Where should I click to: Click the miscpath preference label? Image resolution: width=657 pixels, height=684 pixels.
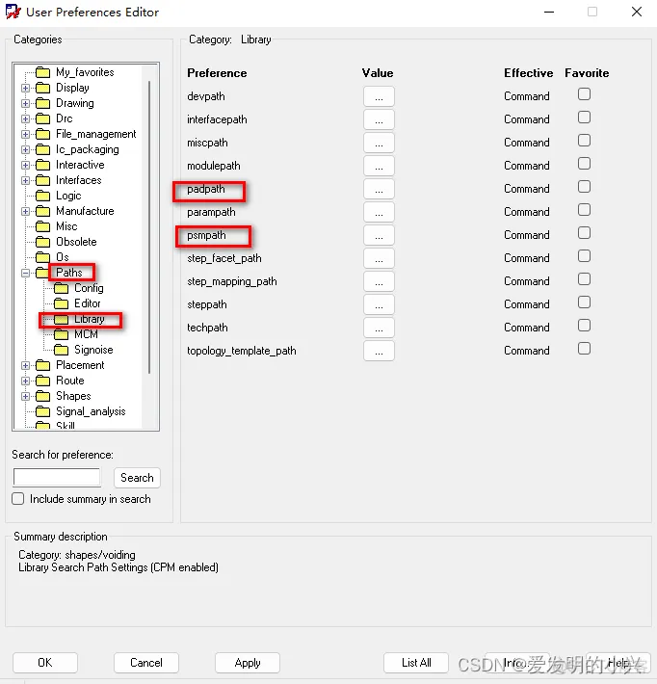pyautogui.click(x=207, y=143)
